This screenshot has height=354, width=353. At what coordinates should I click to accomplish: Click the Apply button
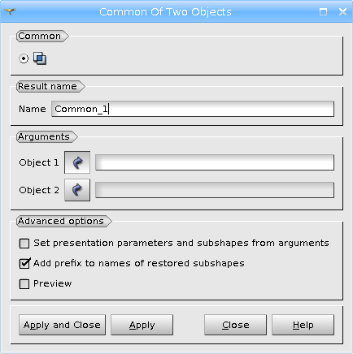142,325
